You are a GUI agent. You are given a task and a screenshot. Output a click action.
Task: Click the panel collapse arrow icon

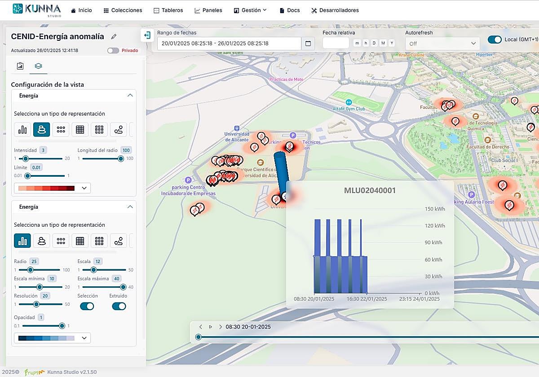click(x=147, y=35)
